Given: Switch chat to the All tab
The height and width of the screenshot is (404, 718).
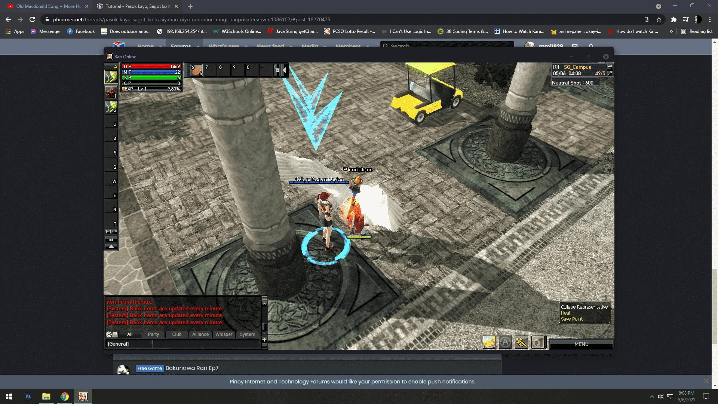Looking at the screenshot, I should pos(130,334).
